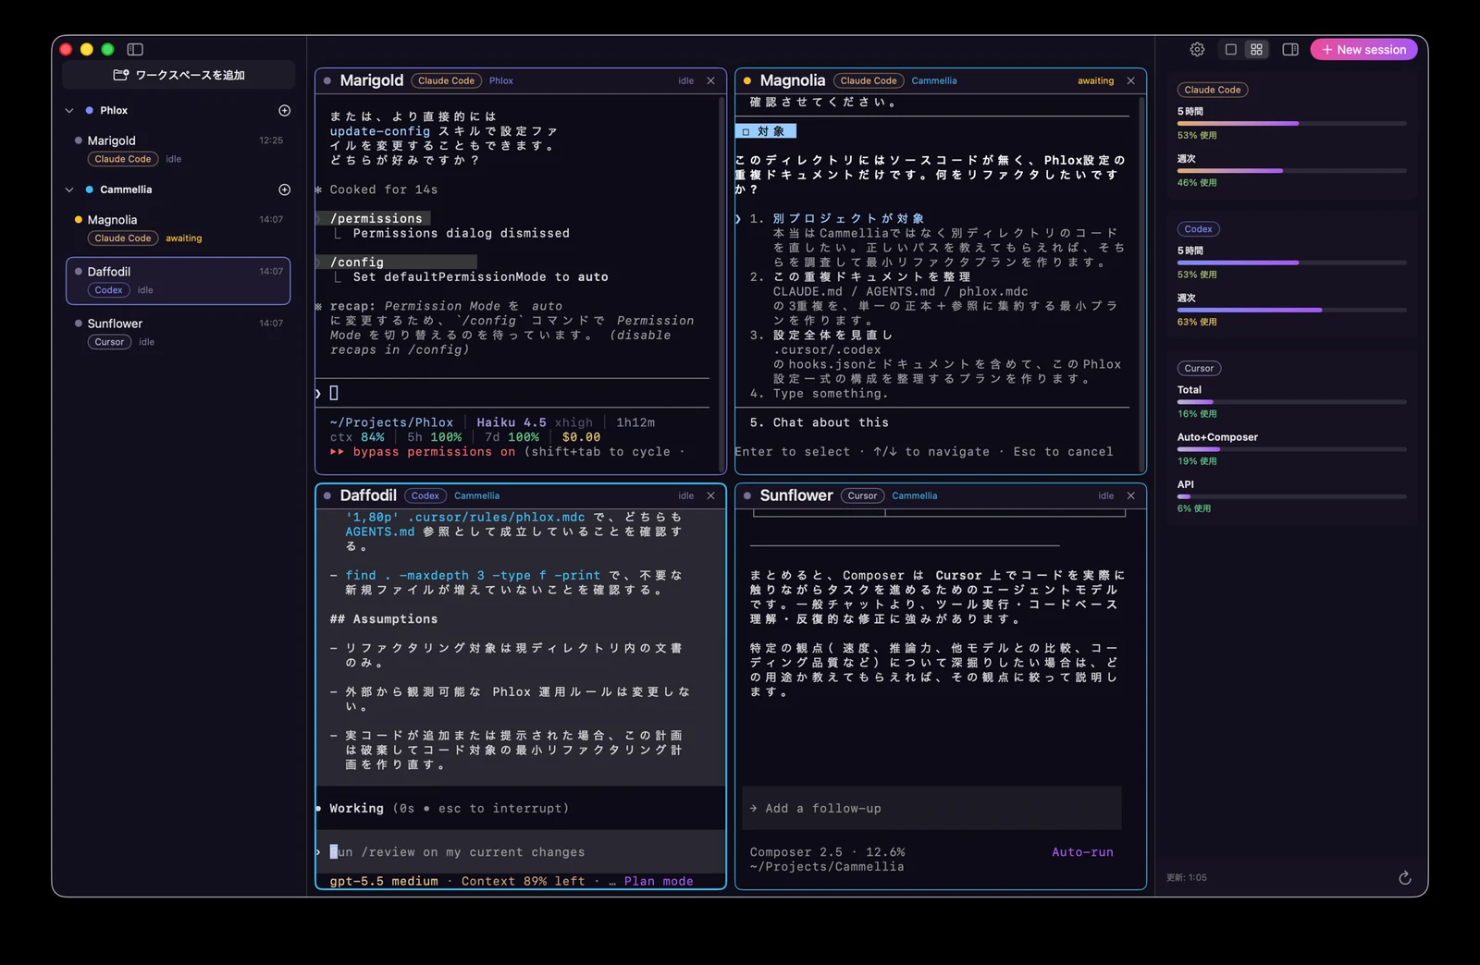Click the Sunflower pane title
This screenshot has height=965, width=1480.
click(x=796, y=495)
